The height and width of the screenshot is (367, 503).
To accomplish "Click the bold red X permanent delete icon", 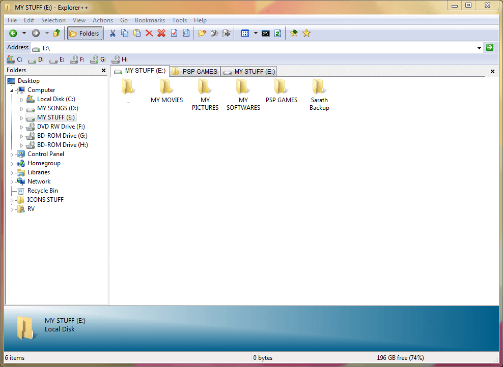I will click(161, 33).
